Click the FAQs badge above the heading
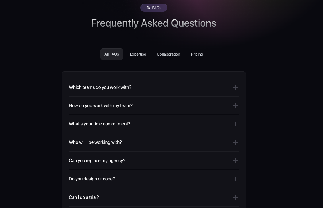Image resolution: width=323 pixels, height=208 pixels. click(x=154, y=8)
